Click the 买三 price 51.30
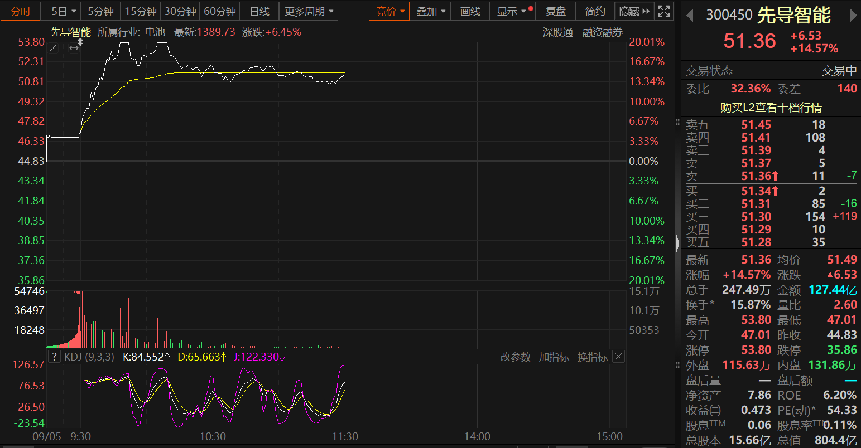861x448 pixels. click(756, 217)
